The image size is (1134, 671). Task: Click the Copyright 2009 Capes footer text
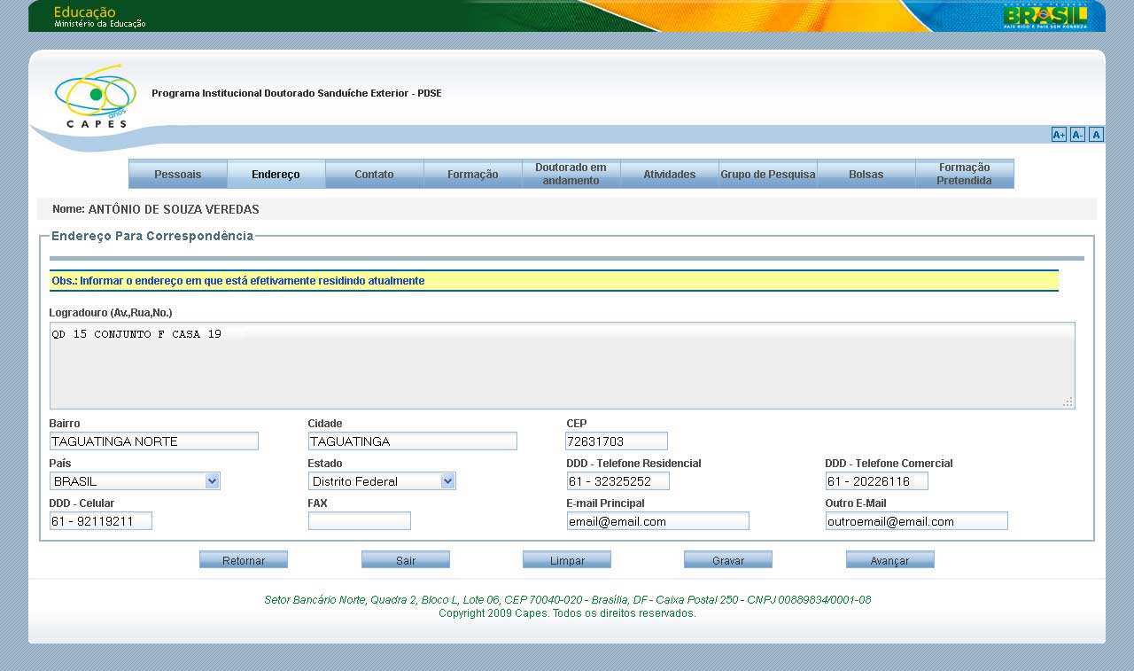click(x=567, y=613)
